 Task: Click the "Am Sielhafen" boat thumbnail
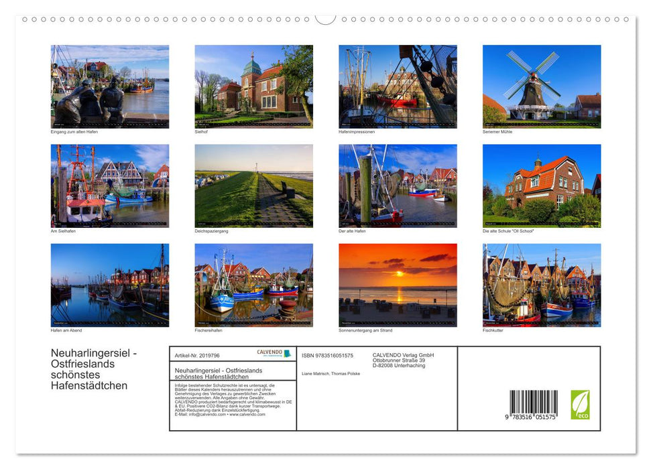tap(109, 186)
